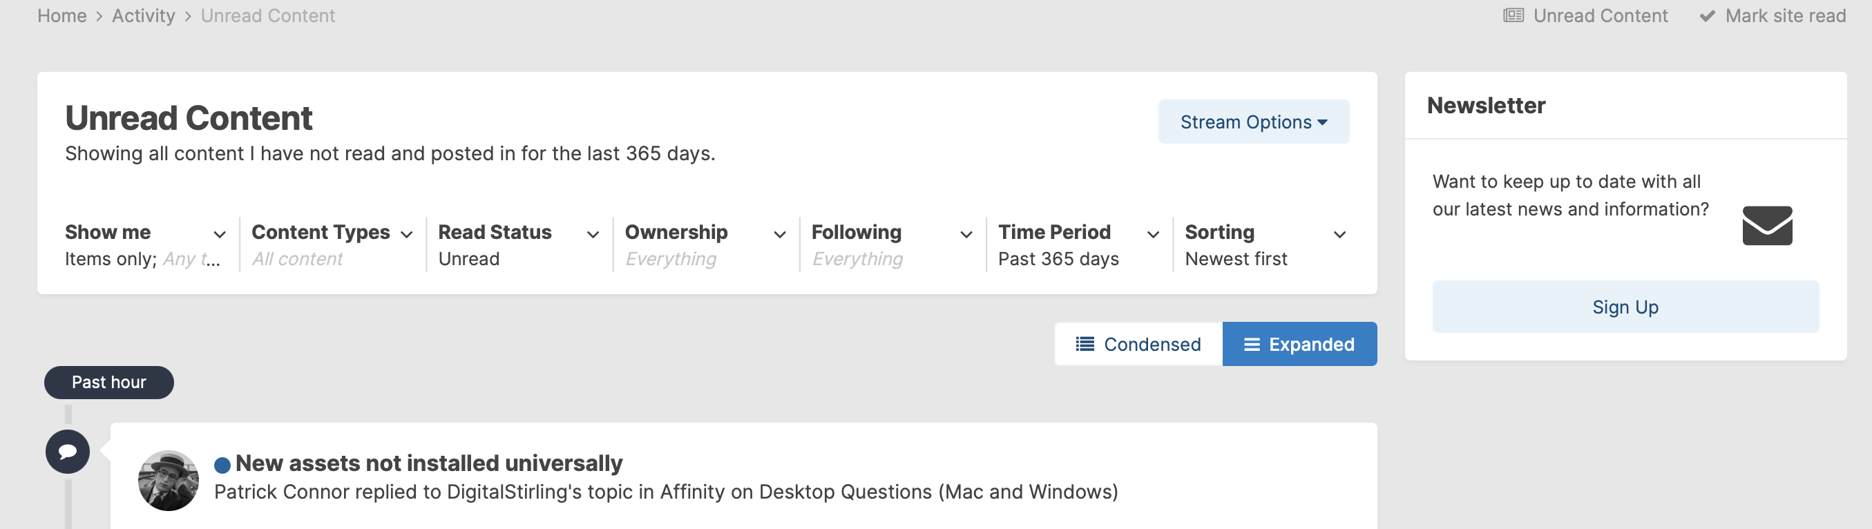Click the Mark site read checkmark icon

(1707, 16)
